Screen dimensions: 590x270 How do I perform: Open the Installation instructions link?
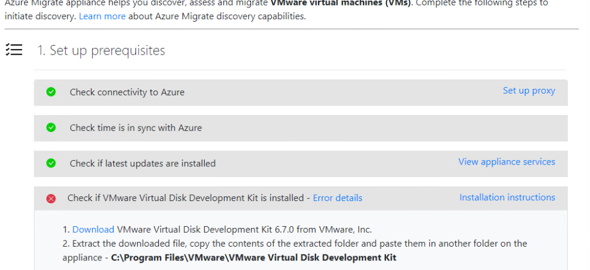507,197
